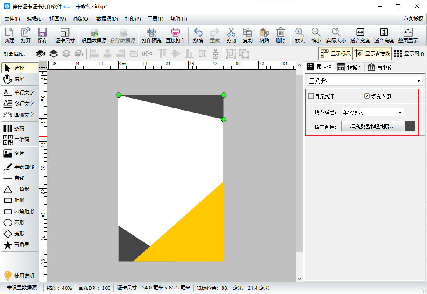
Task: Open the 证卡尺寸 card size settings
Action: click(65, 35)
